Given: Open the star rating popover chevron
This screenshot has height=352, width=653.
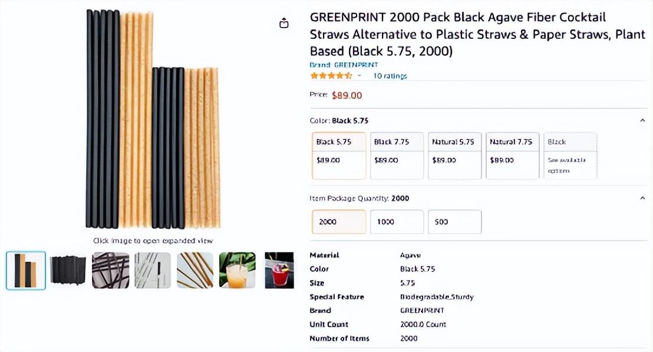Looking at the screenshot, I should tap(359, 76).
